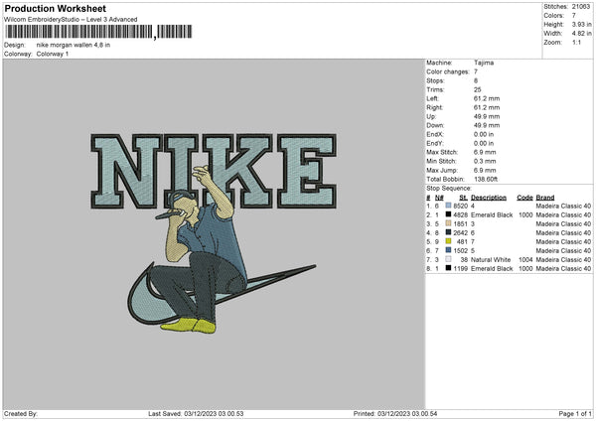This screenshot has width=596, height=421.
Task: Click the Production Worksheet title
Action: click(x=55, y=8)
